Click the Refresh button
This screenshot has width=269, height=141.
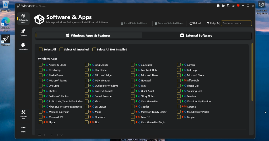[195, 23]
